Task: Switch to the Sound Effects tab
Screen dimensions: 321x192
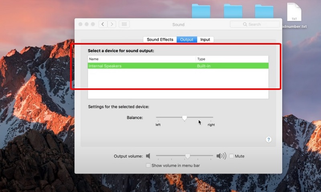Action: (160, 39)
